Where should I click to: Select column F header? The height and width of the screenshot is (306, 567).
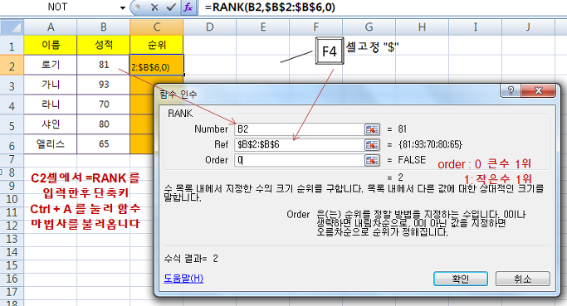click(316, 27)
